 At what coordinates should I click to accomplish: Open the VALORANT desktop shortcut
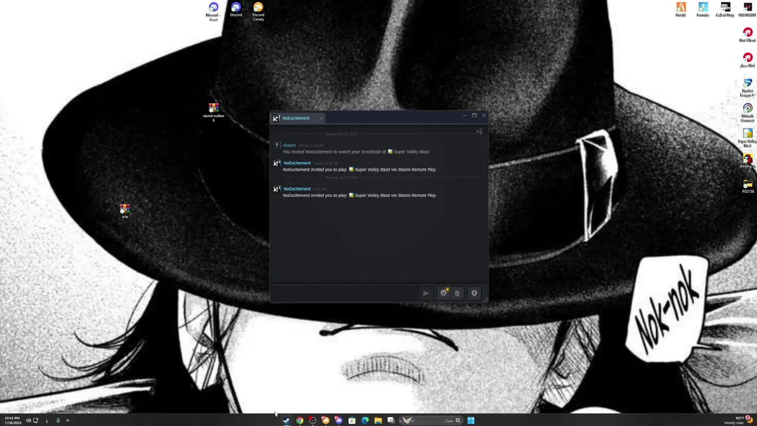pyautogui.click(x=748, y=9)
